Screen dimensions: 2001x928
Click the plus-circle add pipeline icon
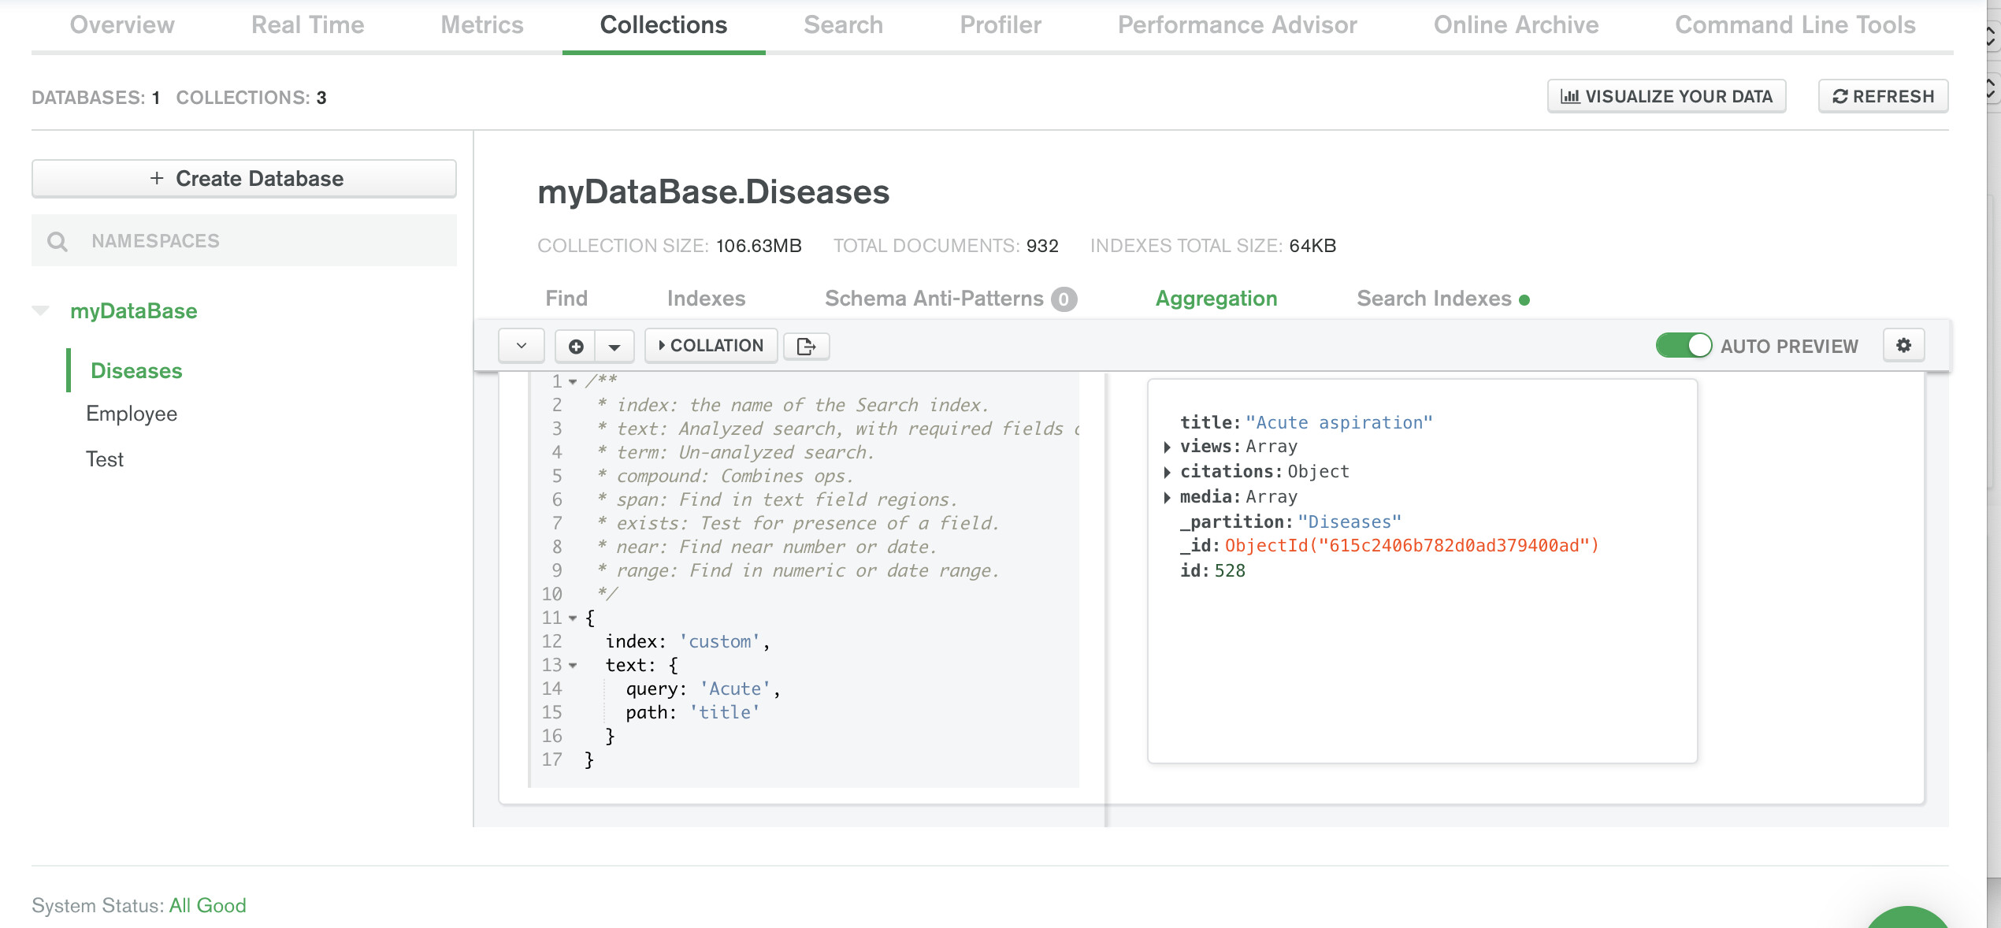(576, 347)
